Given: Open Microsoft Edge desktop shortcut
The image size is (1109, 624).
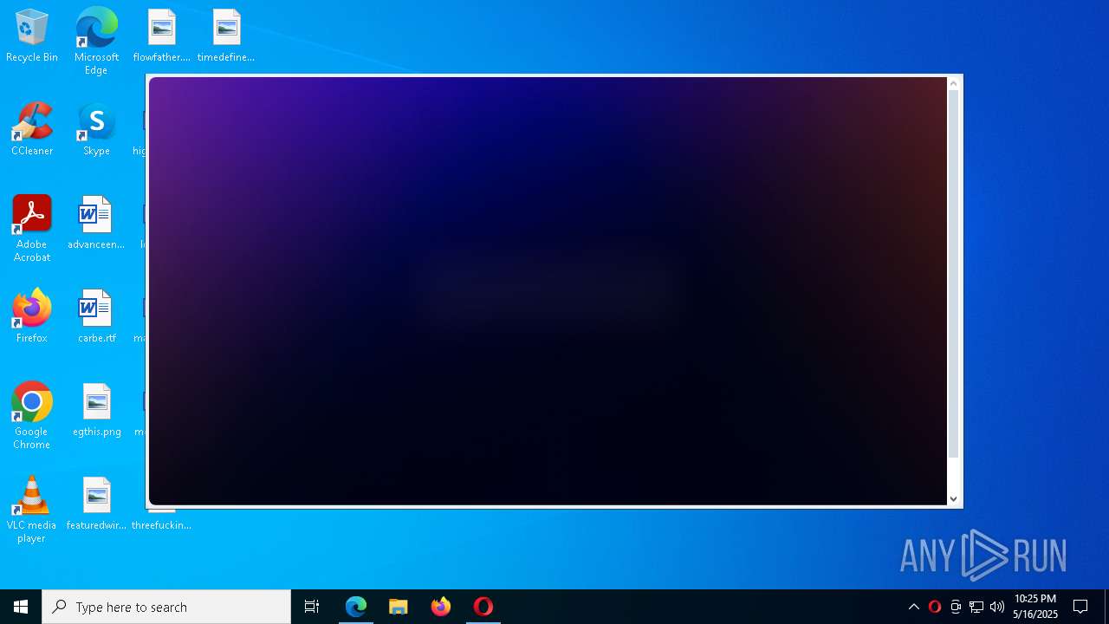Looking at the screenshot, I should [x=96, y=41].
